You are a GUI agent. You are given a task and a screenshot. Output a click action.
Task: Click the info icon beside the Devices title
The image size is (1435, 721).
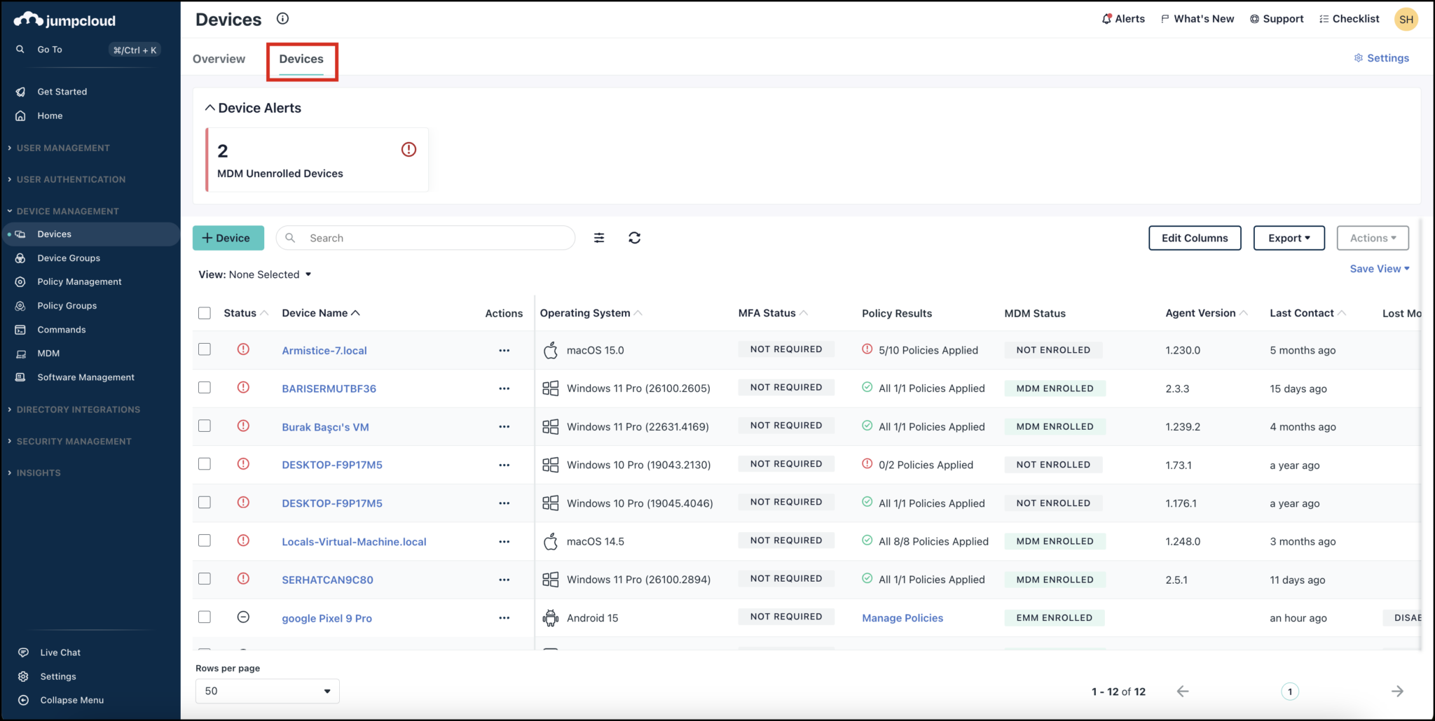pyautogui.click(x=282, y=19)
